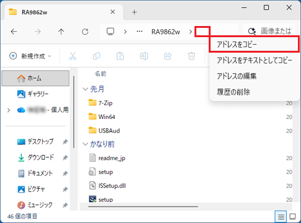The height and width of the screenshot is (223, 301).
Task: Click the search magnifier icon
Action: (x=252, y=32)
